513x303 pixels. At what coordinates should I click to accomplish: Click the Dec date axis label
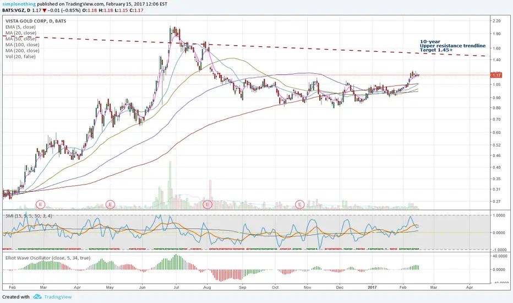[x=340, y=287]
